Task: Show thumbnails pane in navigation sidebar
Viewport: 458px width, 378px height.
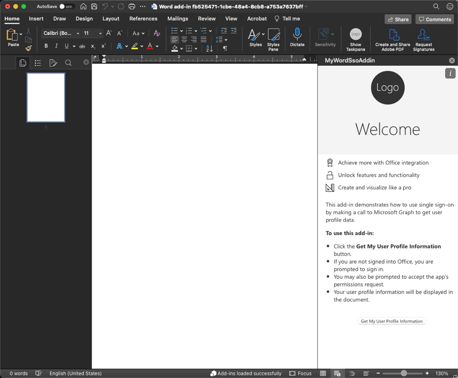Action: tap(22, 63)
